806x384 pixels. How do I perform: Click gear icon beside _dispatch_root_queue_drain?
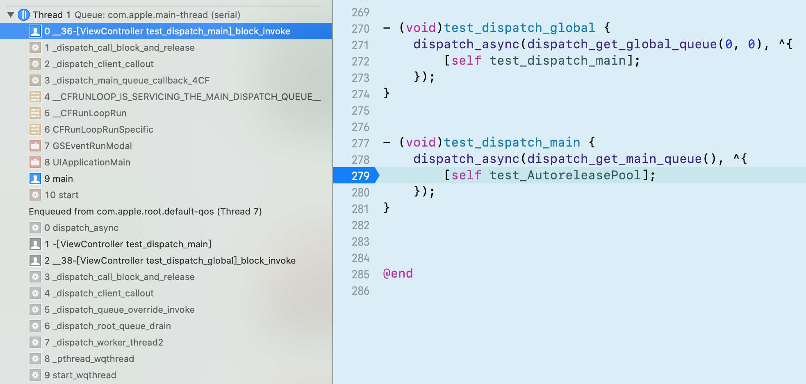(35, 326)
